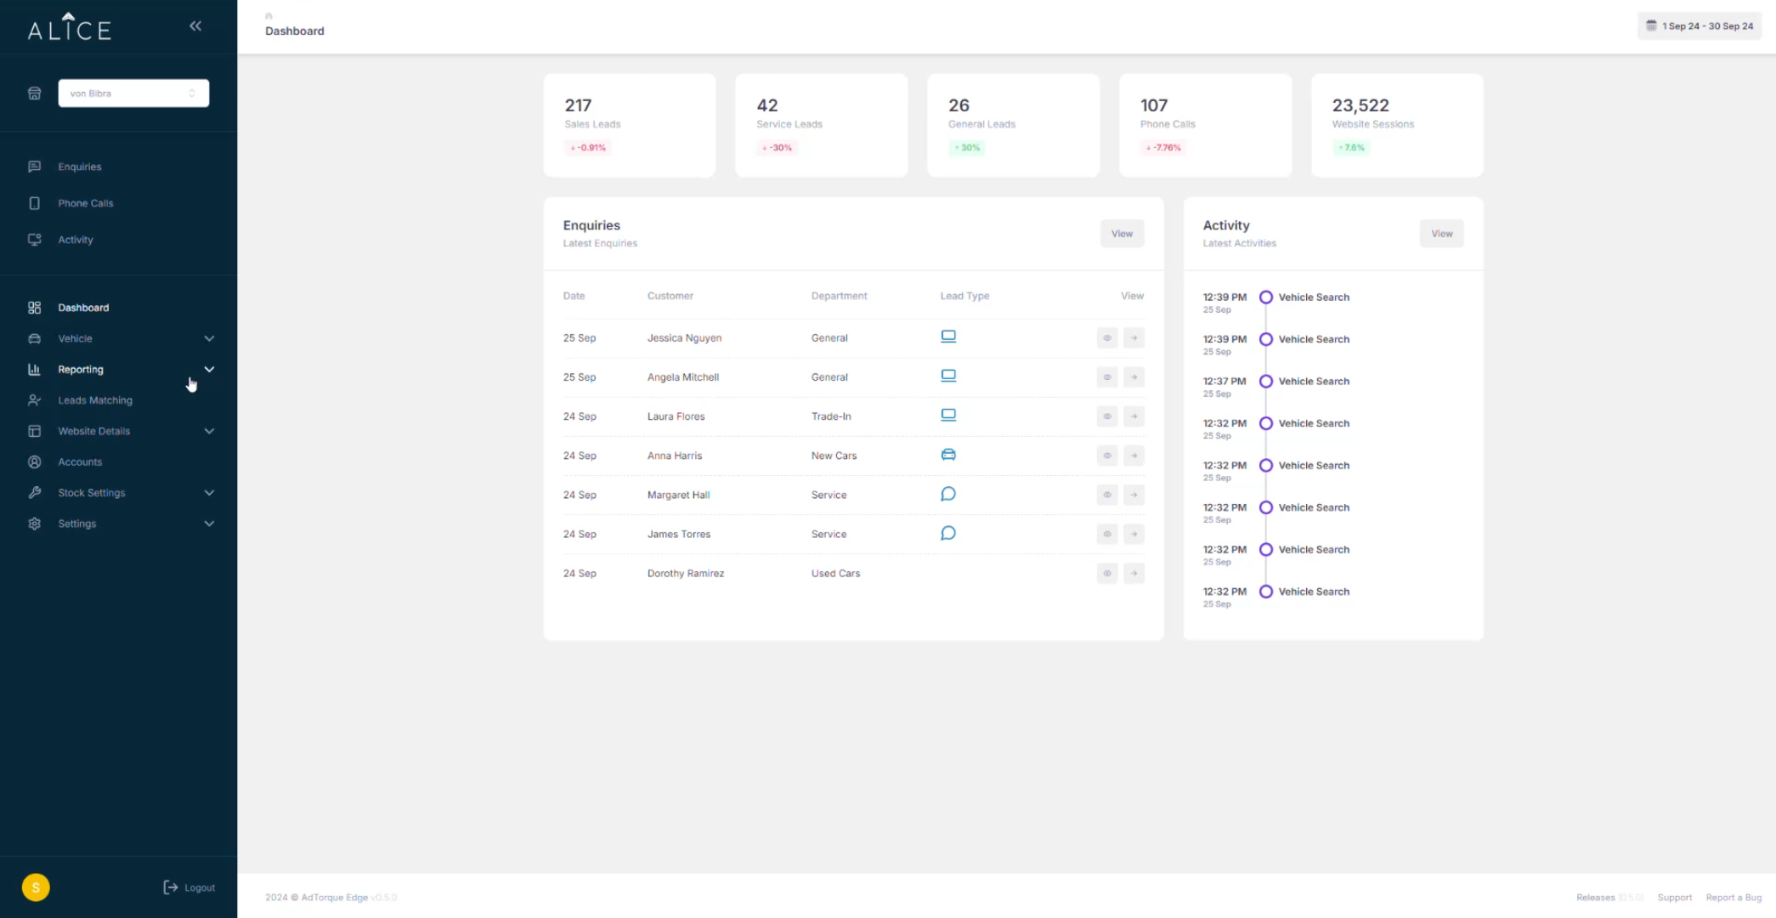This screenshot has height=918, width=1776.
Task: Click the eye icon for Dorothy Ramirez
Action: click(1106, 574)
